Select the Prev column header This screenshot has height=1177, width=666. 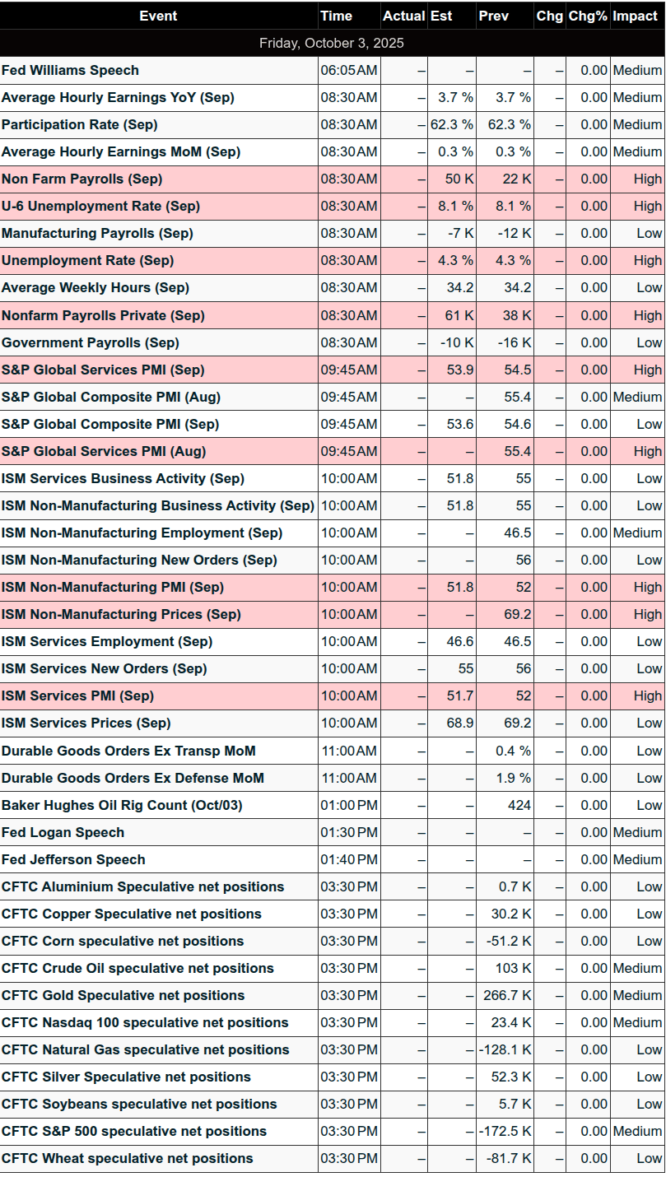coord(493,16)
